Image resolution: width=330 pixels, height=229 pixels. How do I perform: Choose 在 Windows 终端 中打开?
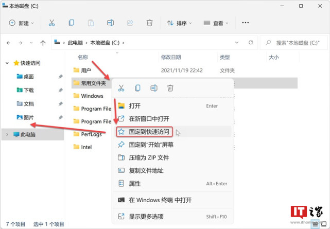point(172,200)
